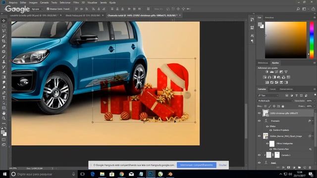The width and height of the screenshot is (317, 178).
Task: Toggle visibility of Filtros Inteligentes
Action: [267, 143]
